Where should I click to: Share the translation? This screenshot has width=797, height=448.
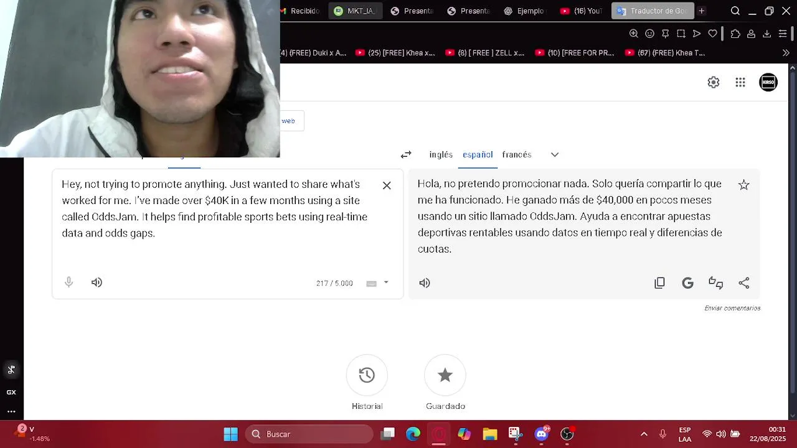tap(744, 283)
